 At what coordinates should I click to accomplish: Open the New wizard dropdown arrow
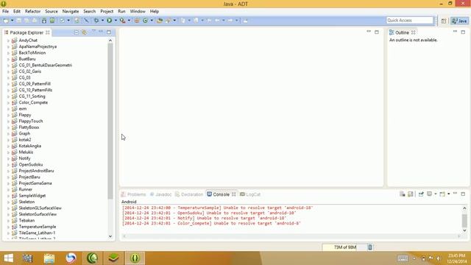[x=12, y=21]
